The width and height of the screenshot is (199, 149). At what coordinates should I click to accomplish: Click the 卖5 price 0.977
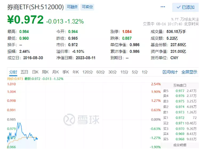pyautogui.click(x=180, y=91)
